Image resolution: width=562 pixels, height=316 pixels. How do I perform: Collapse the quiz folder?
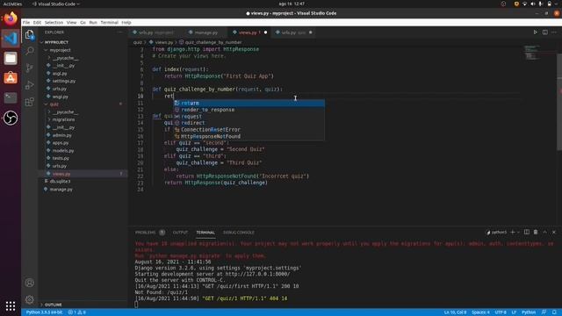[x=54, y=104]
